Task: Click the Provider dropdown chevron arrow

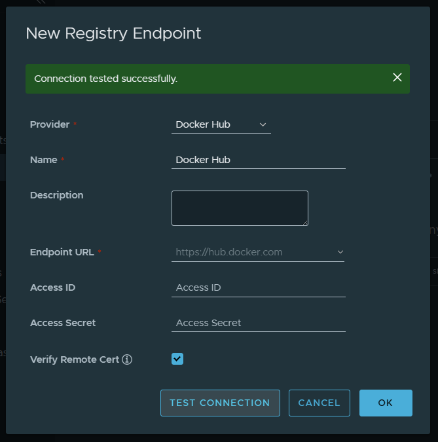Action: (x=263, y=124)
